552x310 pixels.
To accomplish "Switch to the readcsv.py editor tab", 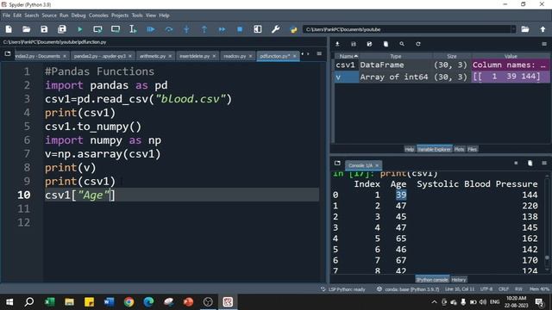I will (x=235, y=56).
